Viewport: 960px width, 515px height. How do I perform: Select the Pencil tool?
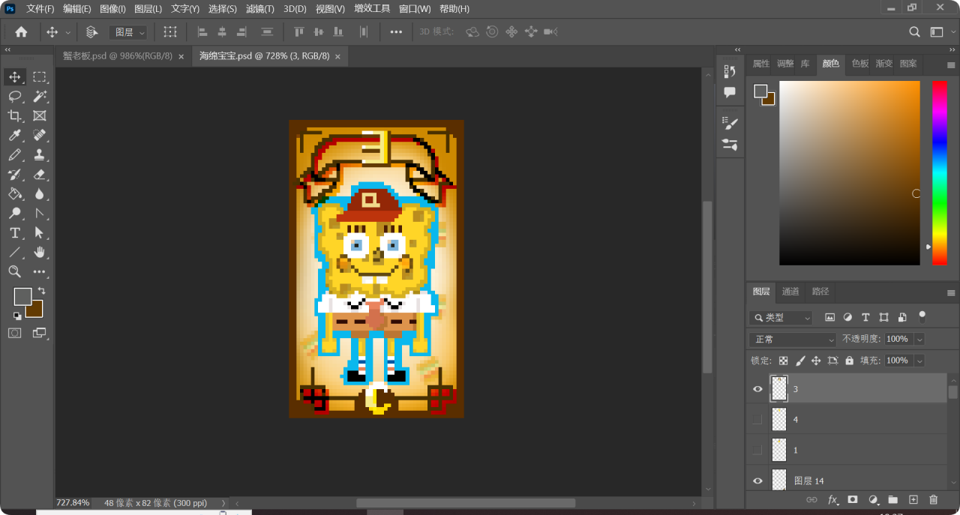click(x=15, y=154)
